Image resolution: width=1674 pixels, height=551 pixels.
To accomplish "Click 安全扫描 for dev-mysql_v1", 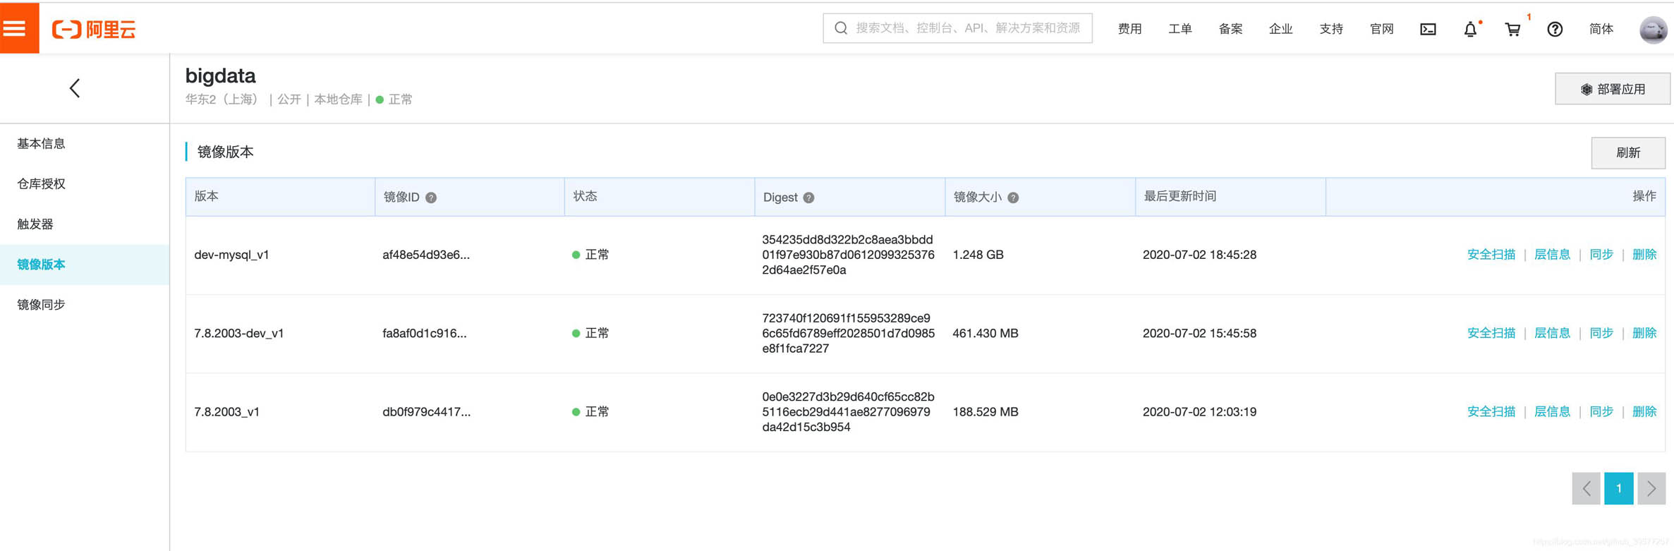I will click(1491, 255).
